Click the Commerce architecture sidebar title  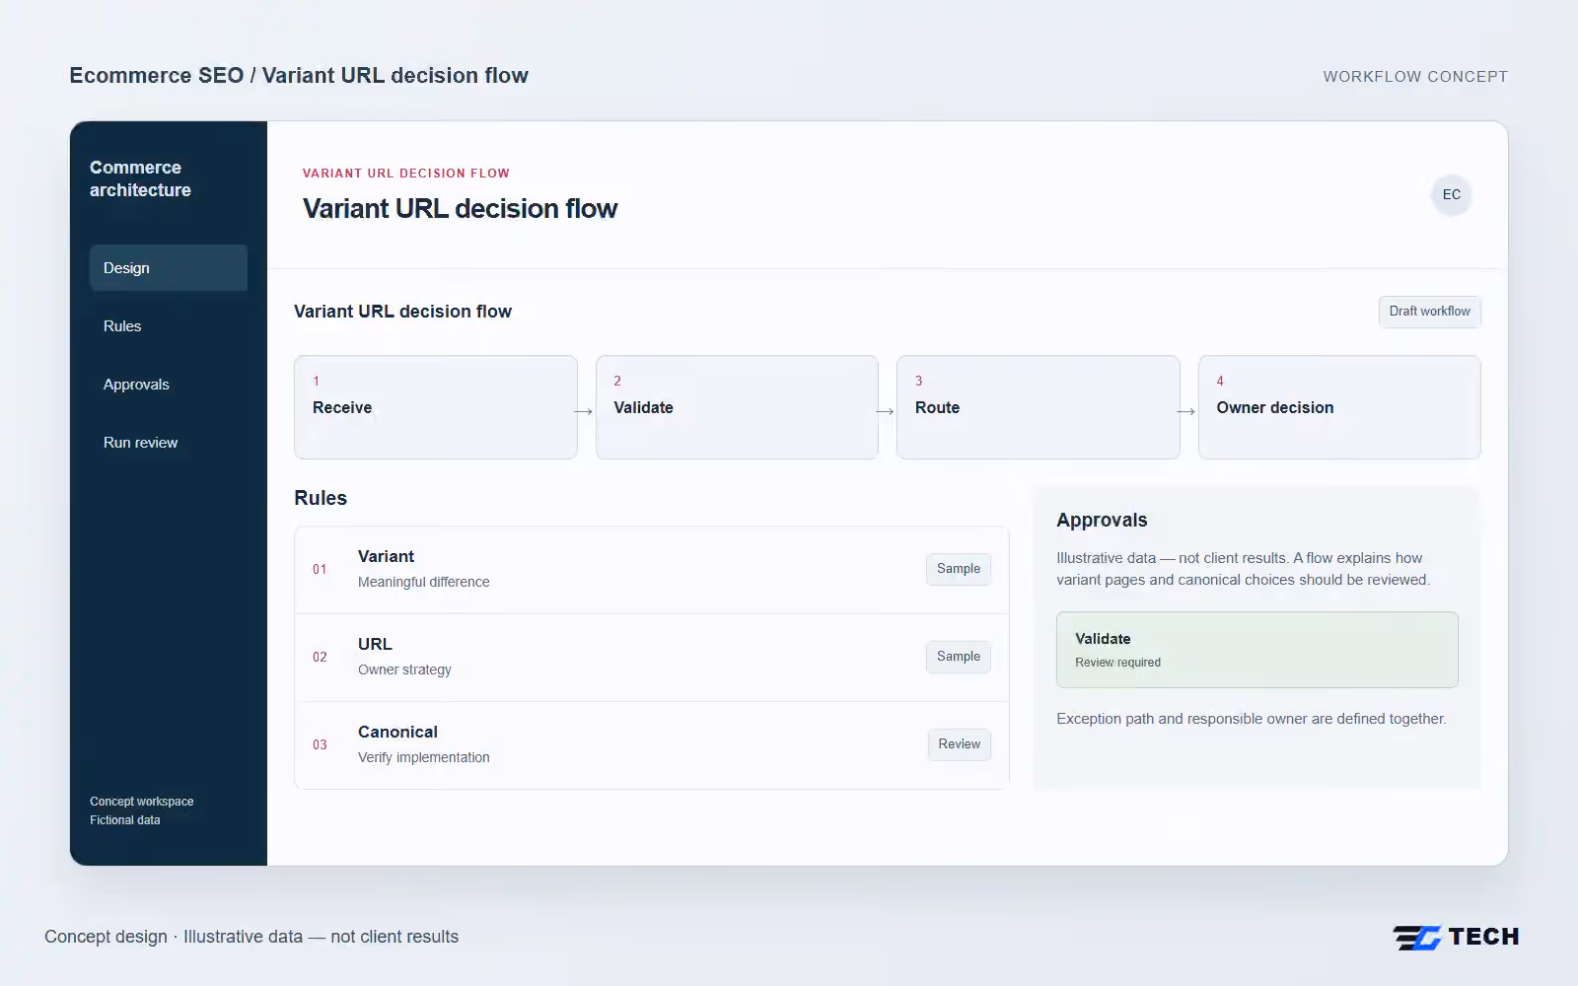140,178
